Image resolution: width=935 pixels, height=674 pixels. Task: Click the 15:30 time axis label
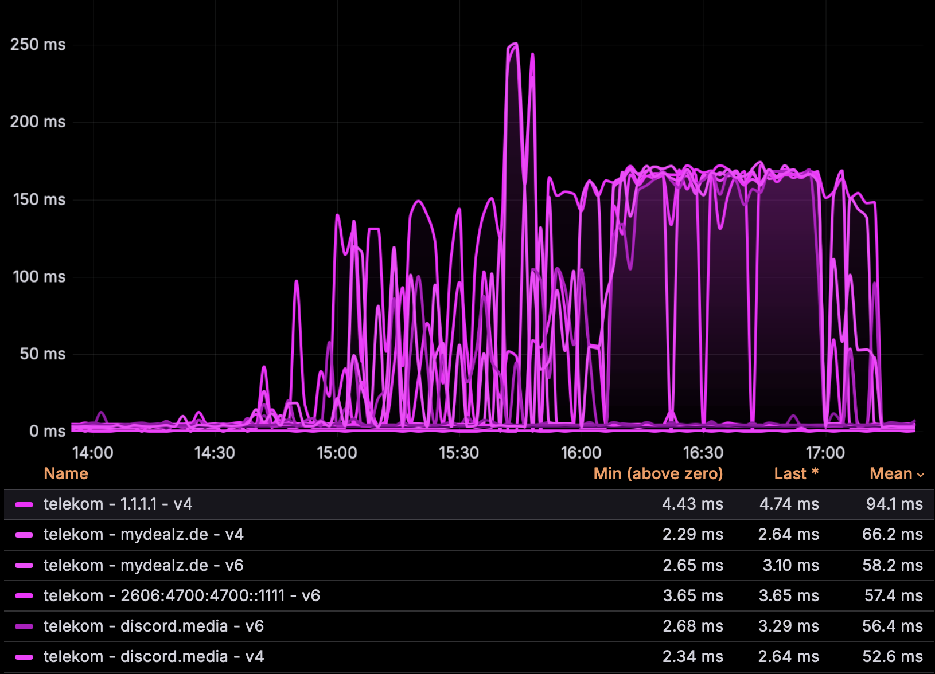pyautogui.click(x=459, y=453)
